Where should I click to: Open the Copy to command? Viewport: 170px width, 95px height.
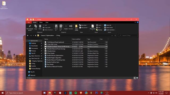61,27
